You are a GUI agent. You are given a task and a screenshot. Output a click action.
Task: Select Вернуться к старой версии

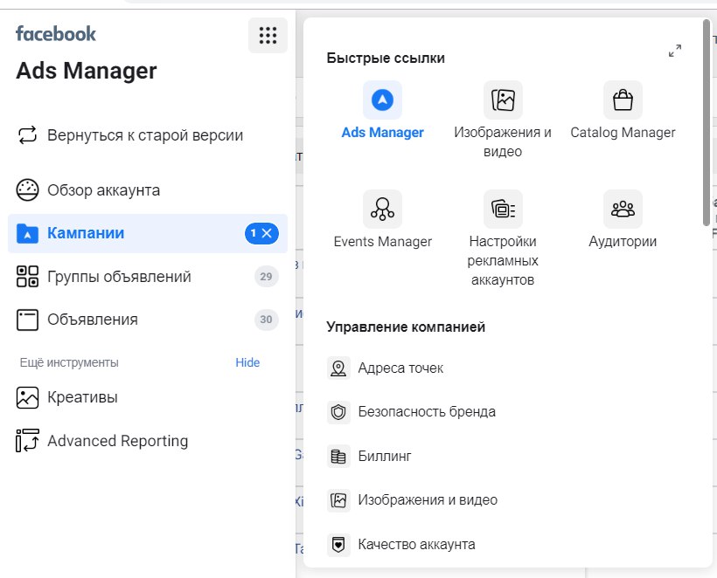[x=145, y=135]
